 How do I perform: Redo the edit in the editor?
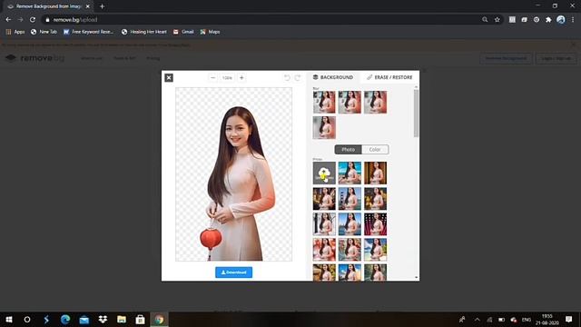point(298,77)
